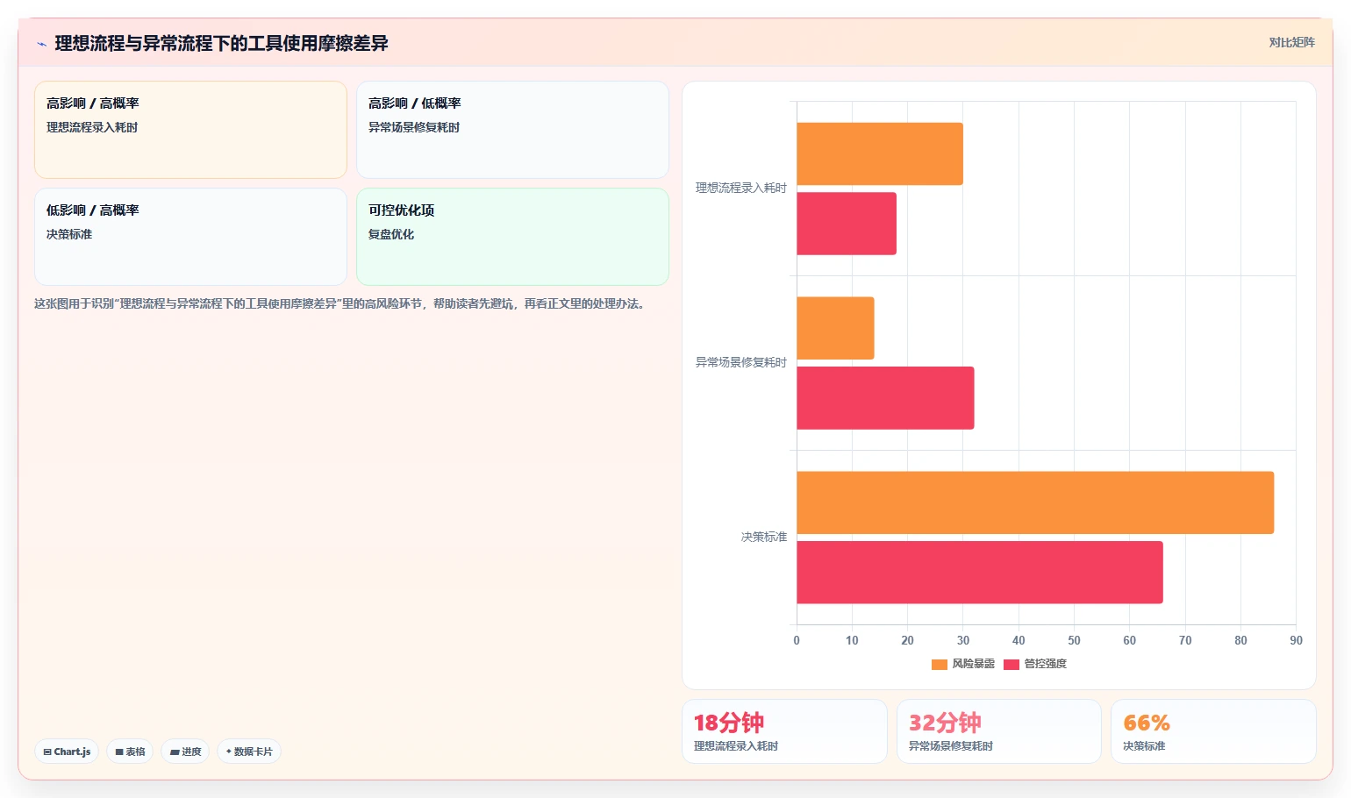Click the 数据卡片 tag chip

(x=249, y=752)
